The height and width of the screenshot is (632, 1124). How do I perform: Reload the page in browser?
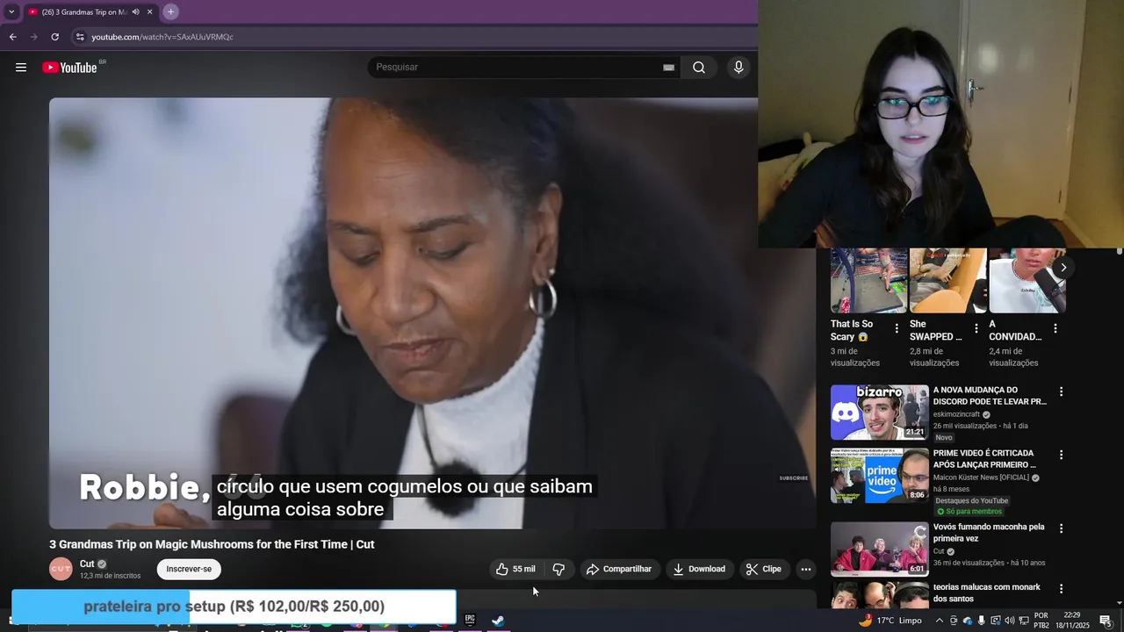click(x=54, y=37)
